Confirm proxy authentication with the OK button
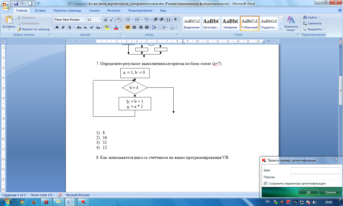Viewport: 343px width, 206px height. 308,192
